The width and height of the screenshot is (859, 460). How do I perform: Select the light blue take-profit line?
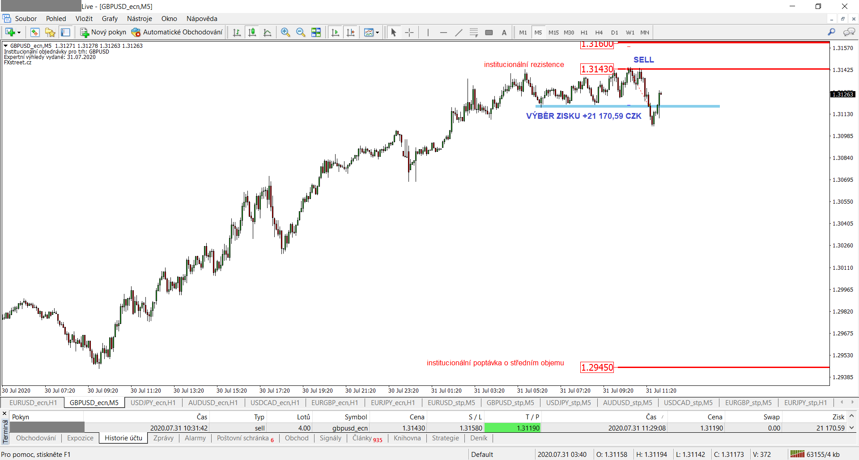tap(628, 106)
